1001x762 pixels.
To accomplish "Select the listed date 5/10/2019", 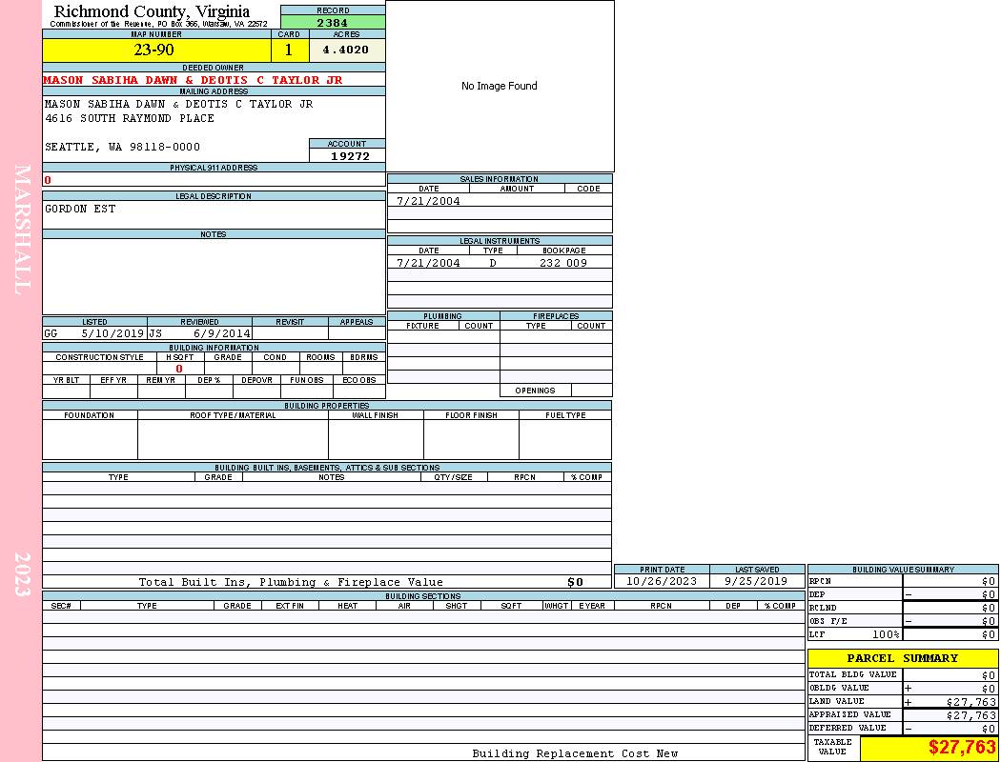I will click(x=112, y=334).
